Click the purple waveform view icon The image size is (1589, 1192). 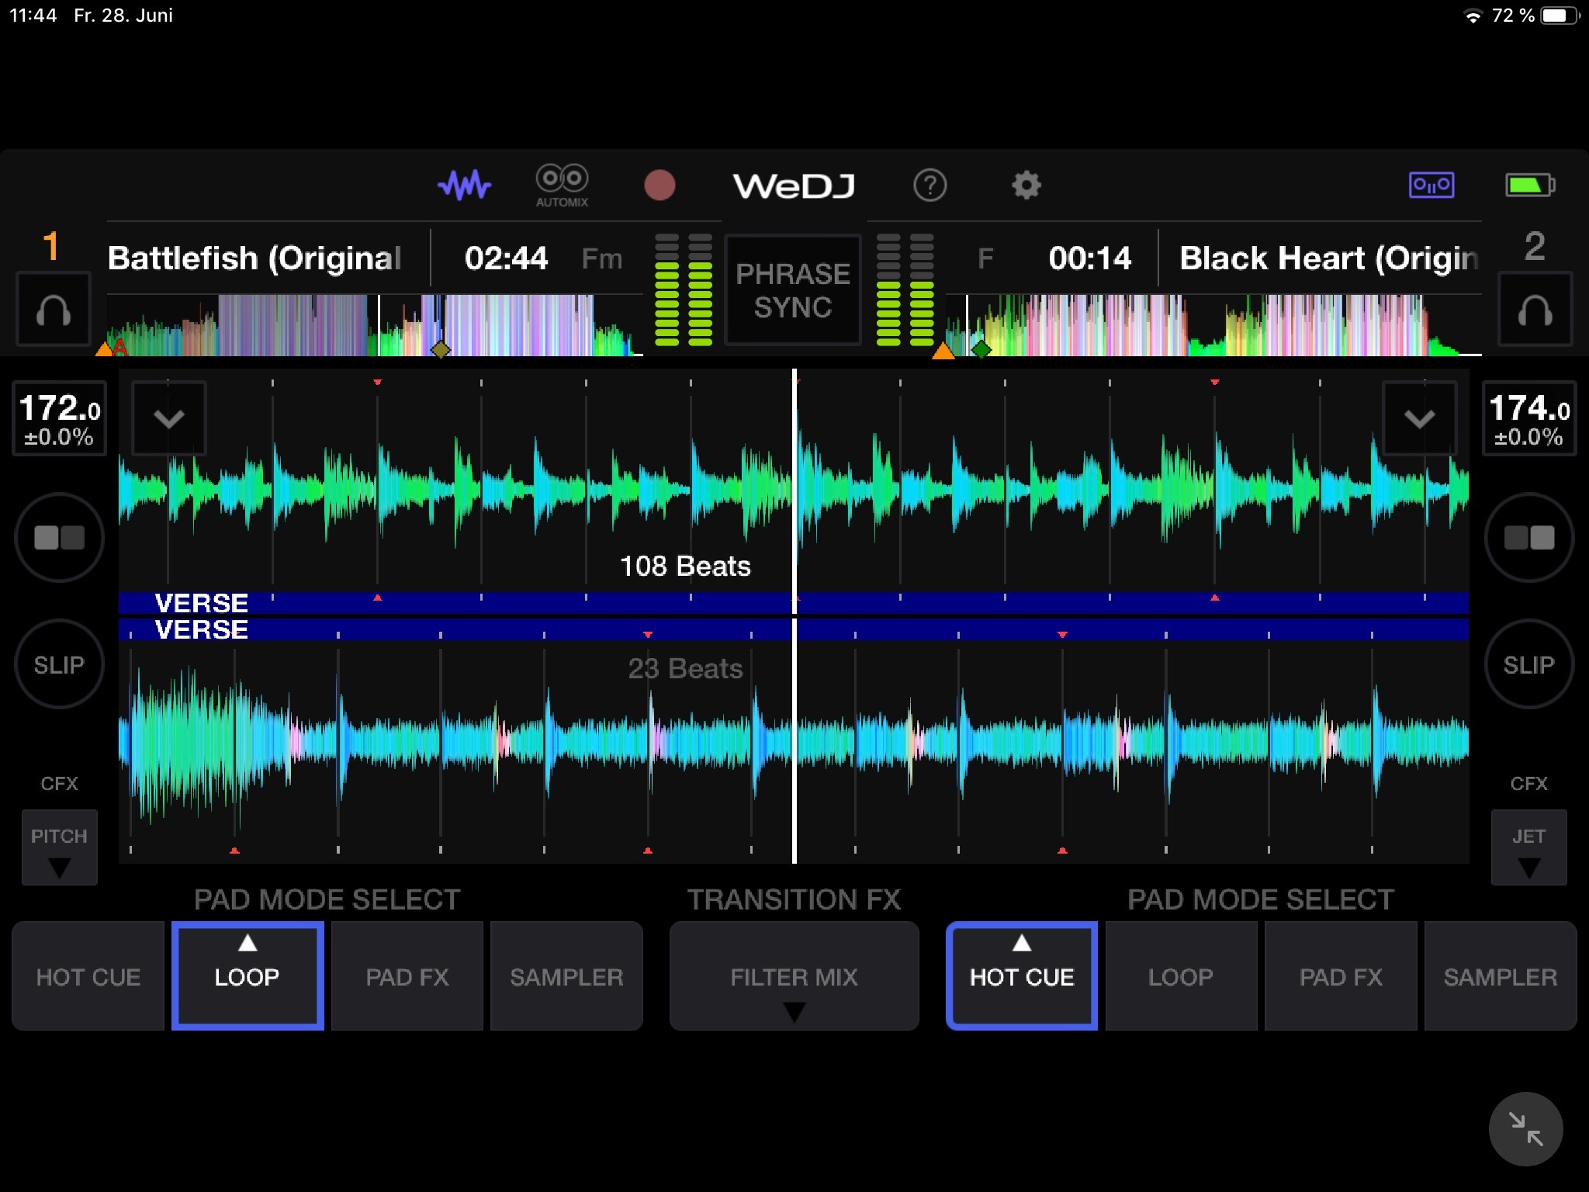pos(464,185)
